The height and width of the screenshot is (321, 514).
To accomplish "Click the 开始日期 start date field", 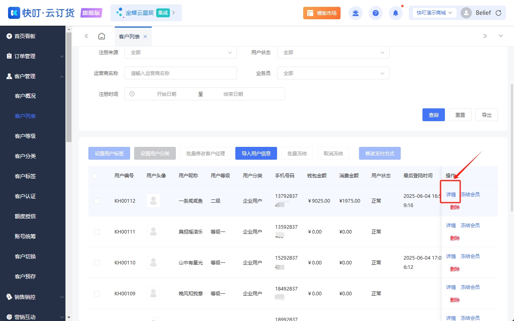I will [x=167, y=94].
